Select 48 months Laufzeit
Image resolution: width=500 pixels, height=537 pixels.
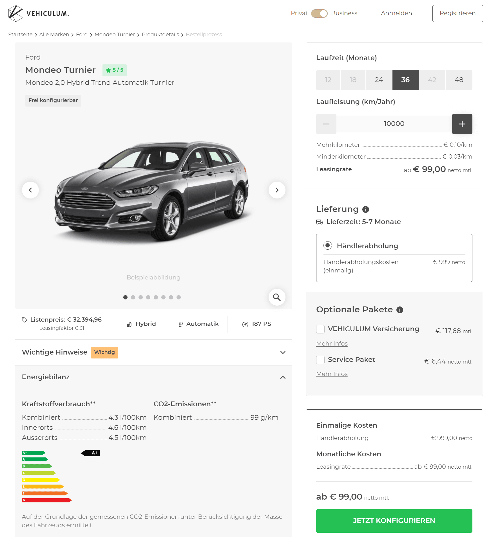[459, 80]
